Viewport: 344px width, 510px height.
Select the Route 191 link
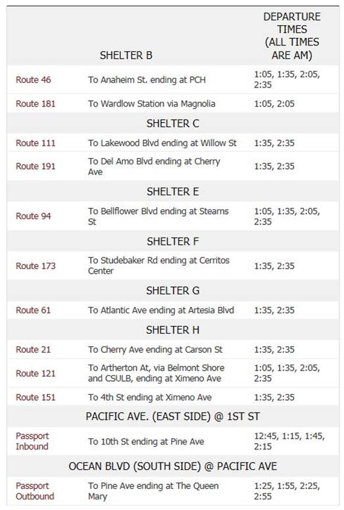[36, 166]
